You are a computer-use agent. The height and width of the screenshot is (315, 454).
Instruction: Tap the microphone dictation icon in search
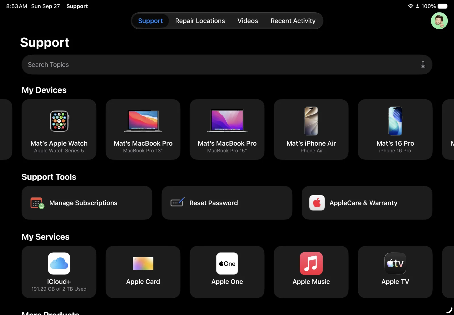[423, 65]
